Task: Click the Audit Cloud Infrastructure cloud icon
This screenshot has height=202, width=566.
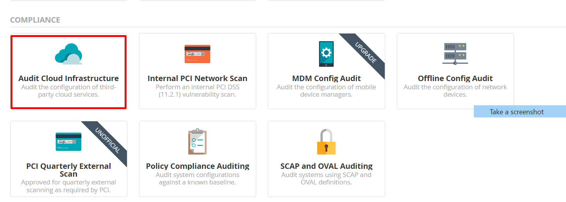Action: tap(68, 54)
